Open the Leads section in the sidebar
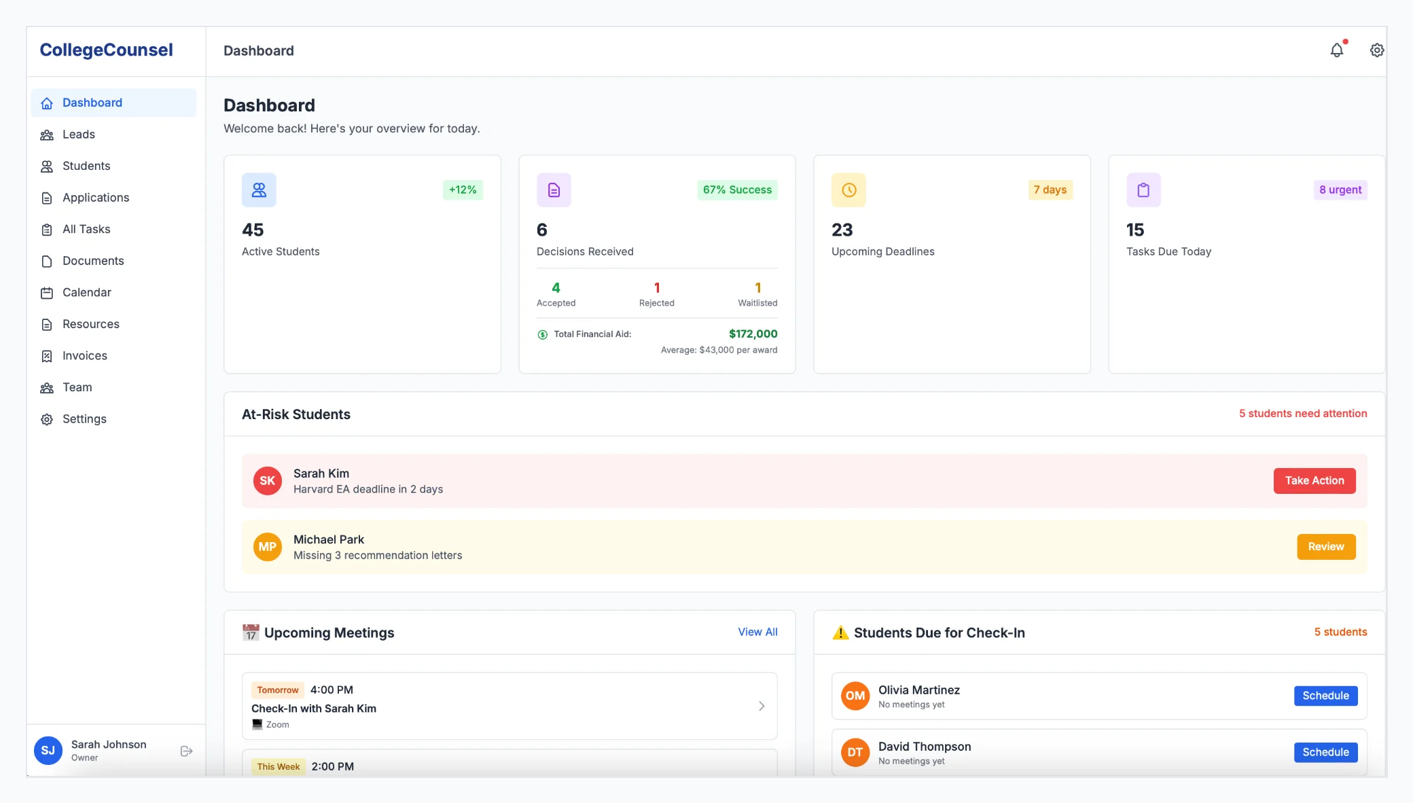Viewport: 1413px width, 803px height. pos(78,134)
